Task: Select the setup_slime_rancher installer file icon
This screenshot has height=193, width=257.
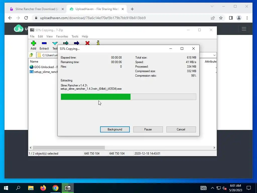Action: click(31, 72)
